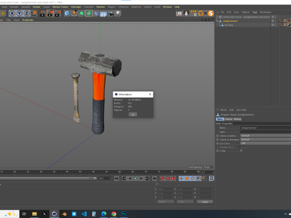Click sledgehammer Phong tag

(281, 21)
